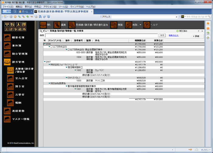Click the 検索 button
213x153 pixels.
click(162, 35)
